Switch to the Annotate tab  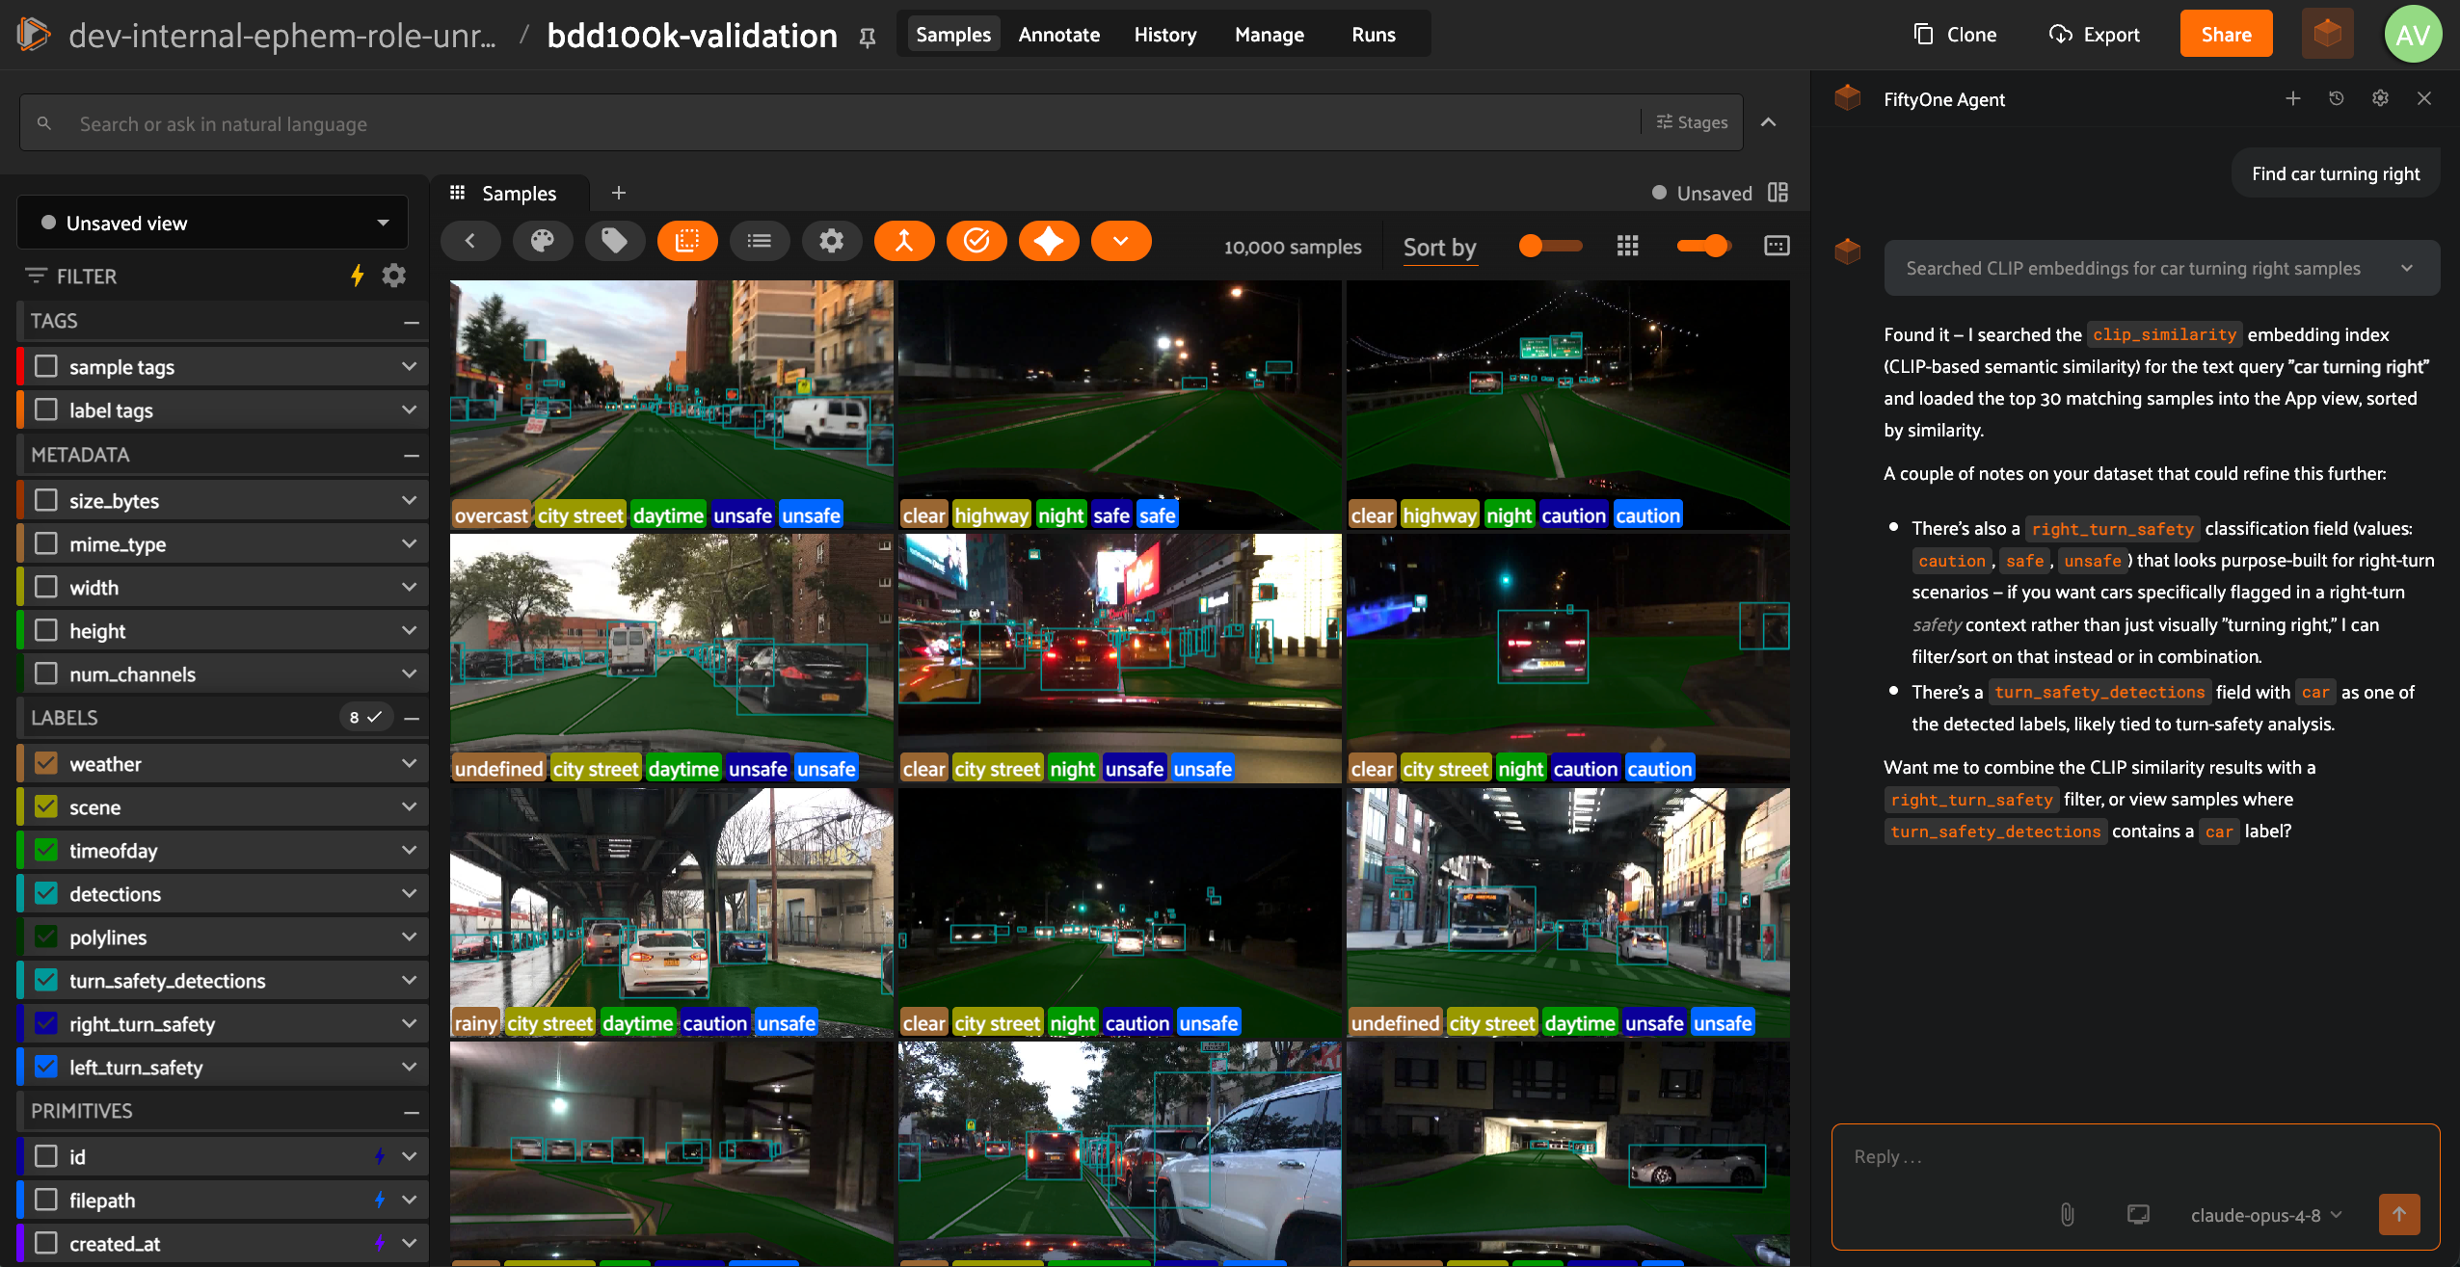click(x=1058, y=35)
